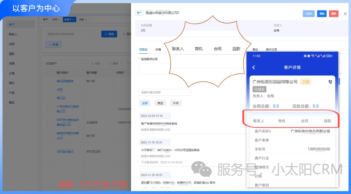Click the 新增 button with plus icon

point(53,45)
